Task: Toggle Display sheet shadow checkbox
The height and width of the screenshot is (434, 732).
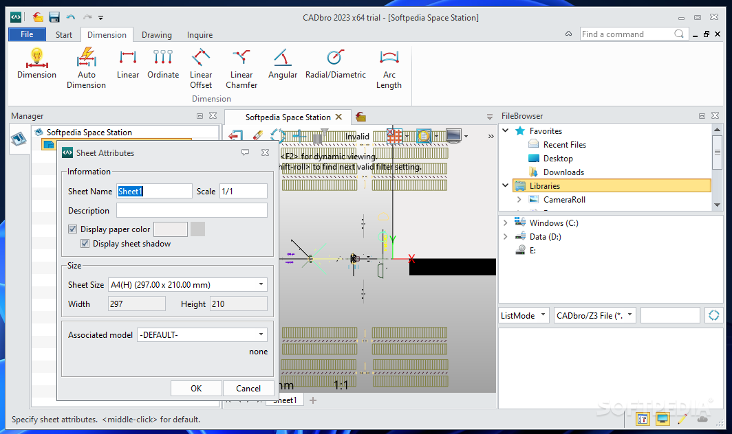Action: 85,243
